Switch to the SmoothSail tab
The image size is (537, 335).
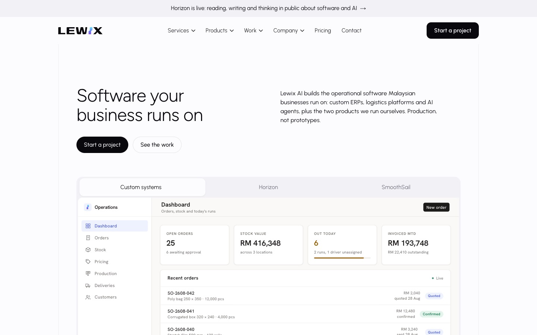point(396,187)
